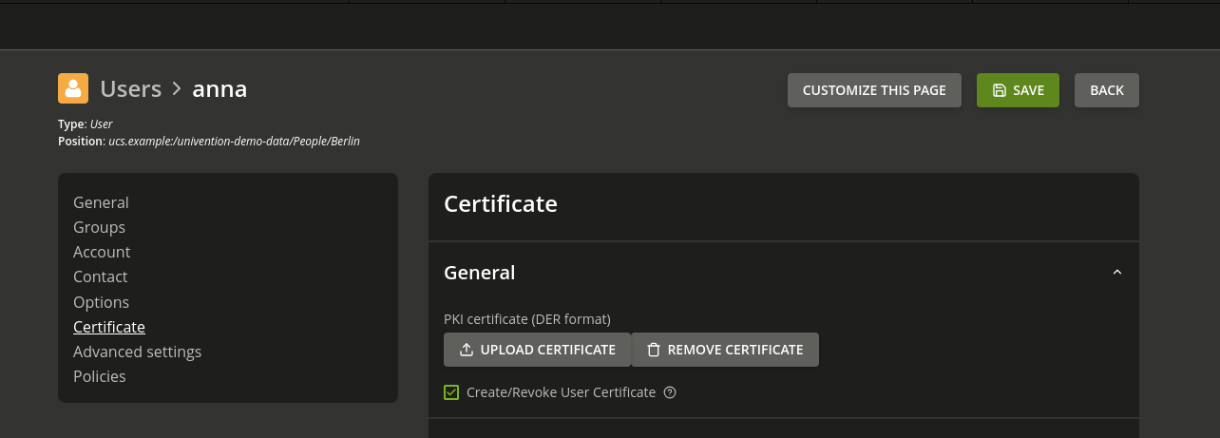This screenshot has width=1220, height=438.
Task: Click the floppy disk icon in Save
Action: (x=1000, y=90)
